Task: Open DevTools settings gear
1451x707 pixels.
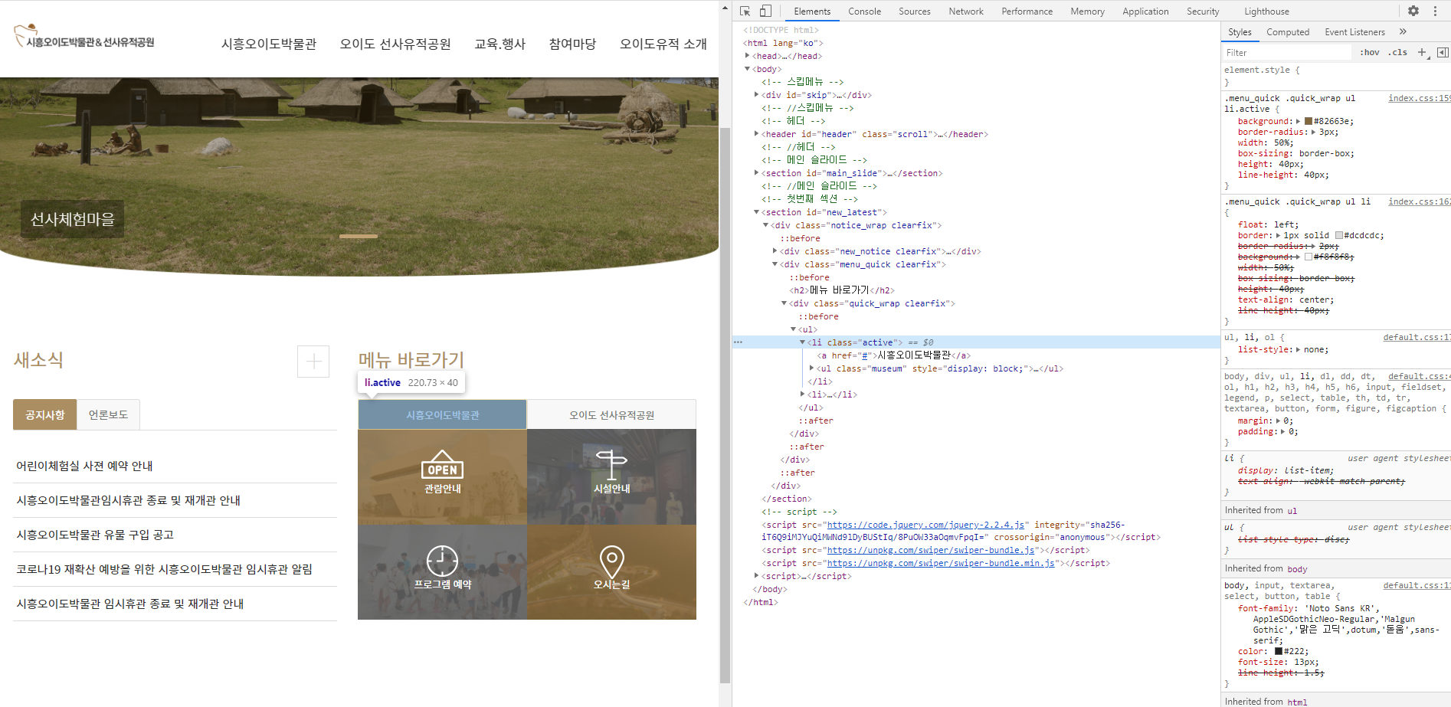Action: pyautogui.click(x=1413, y=11)
